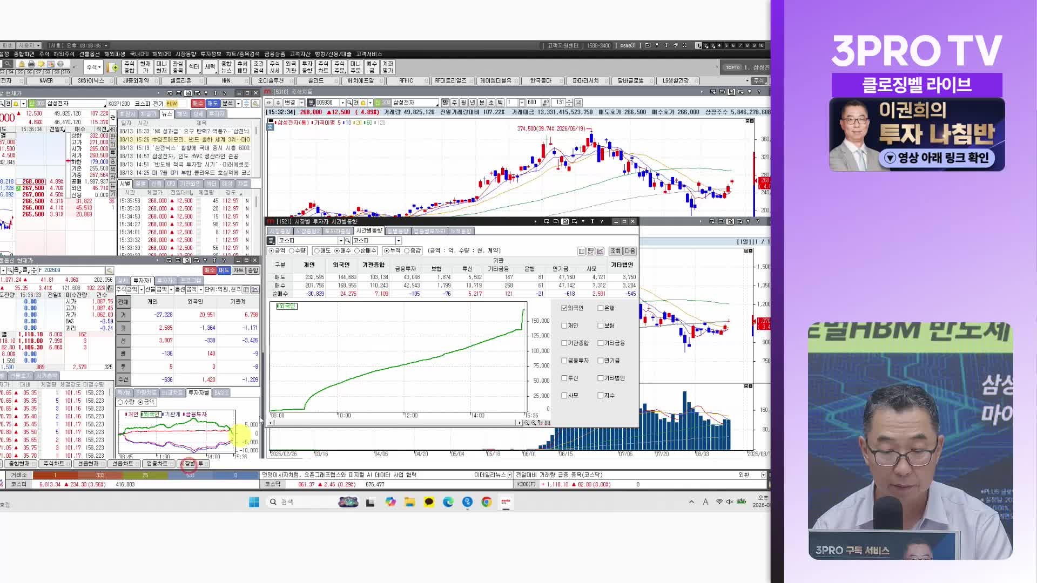Image resolution: width=1037 pixels, height=583 pixels.
Task: Click the 투자동향 toolbar button
Action: pos(307,67)
